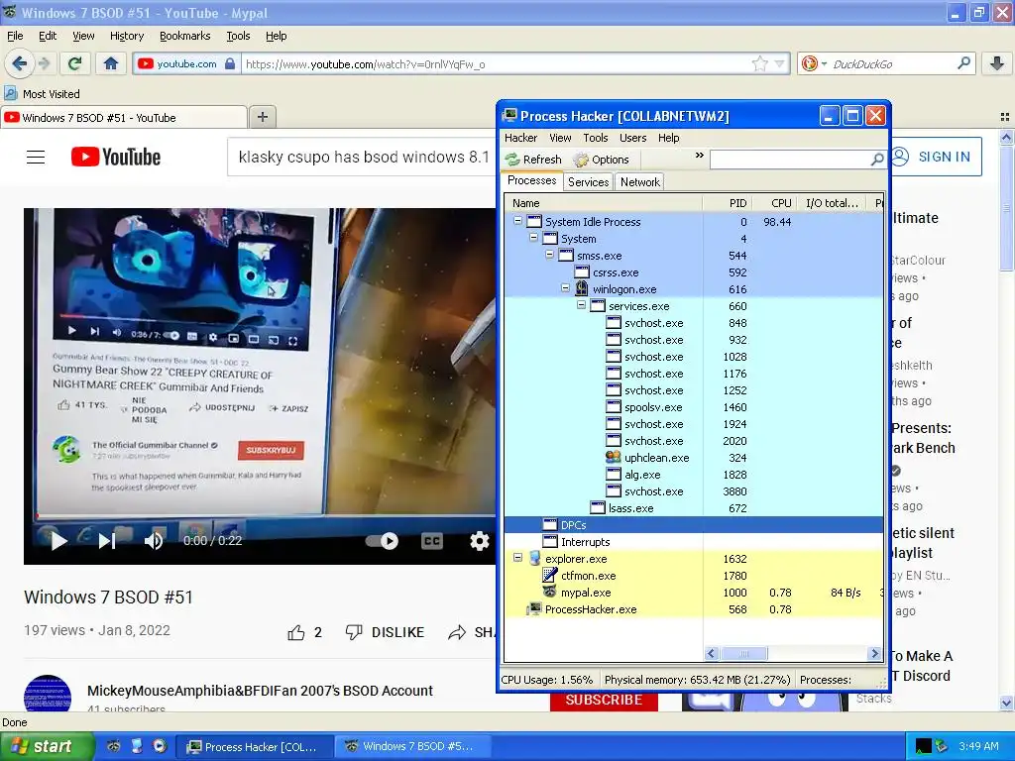
Task: Click the SIGN IN button on YouTube
Action: point(936,157)
